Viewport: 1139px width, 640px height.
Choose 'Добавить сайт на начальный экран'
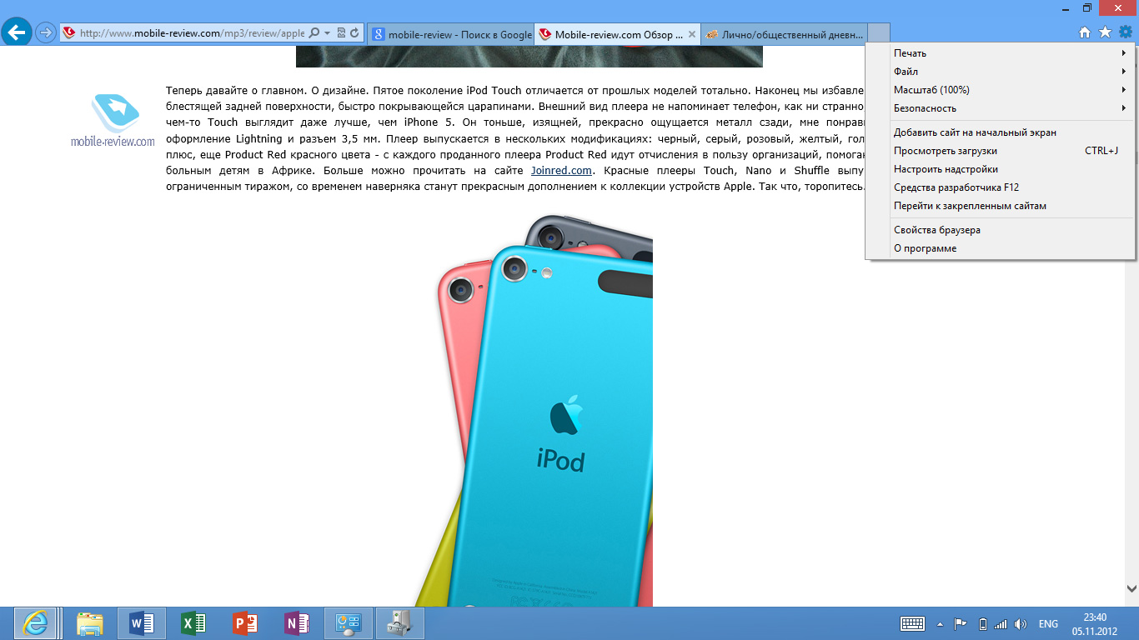1000,132
